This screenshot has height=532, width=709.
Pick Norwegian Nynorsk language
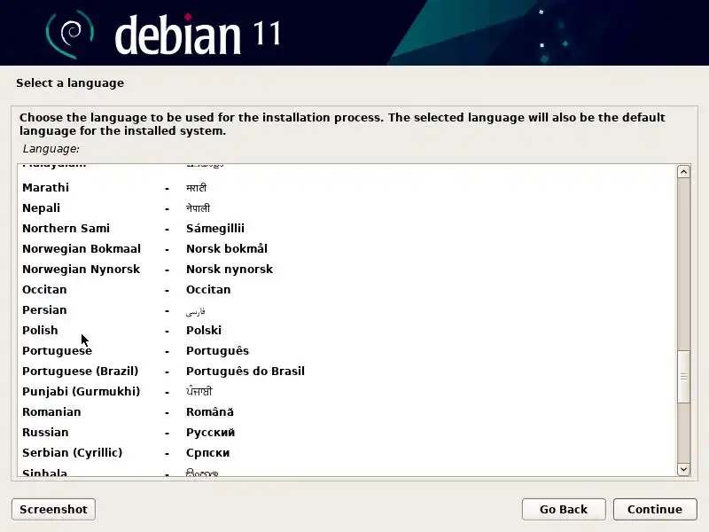(x=347, y=270)
